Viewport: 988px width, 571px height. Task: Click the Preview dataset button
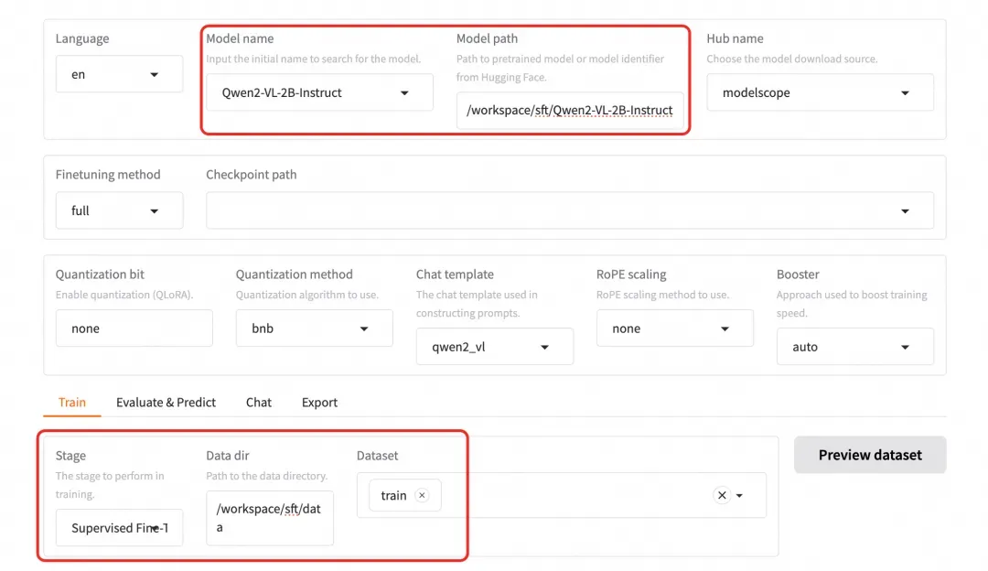click(870, 455)
